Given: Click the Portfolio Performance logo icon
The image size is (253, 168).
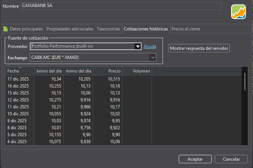Looking at the screenshot, I should coord(238,12).
